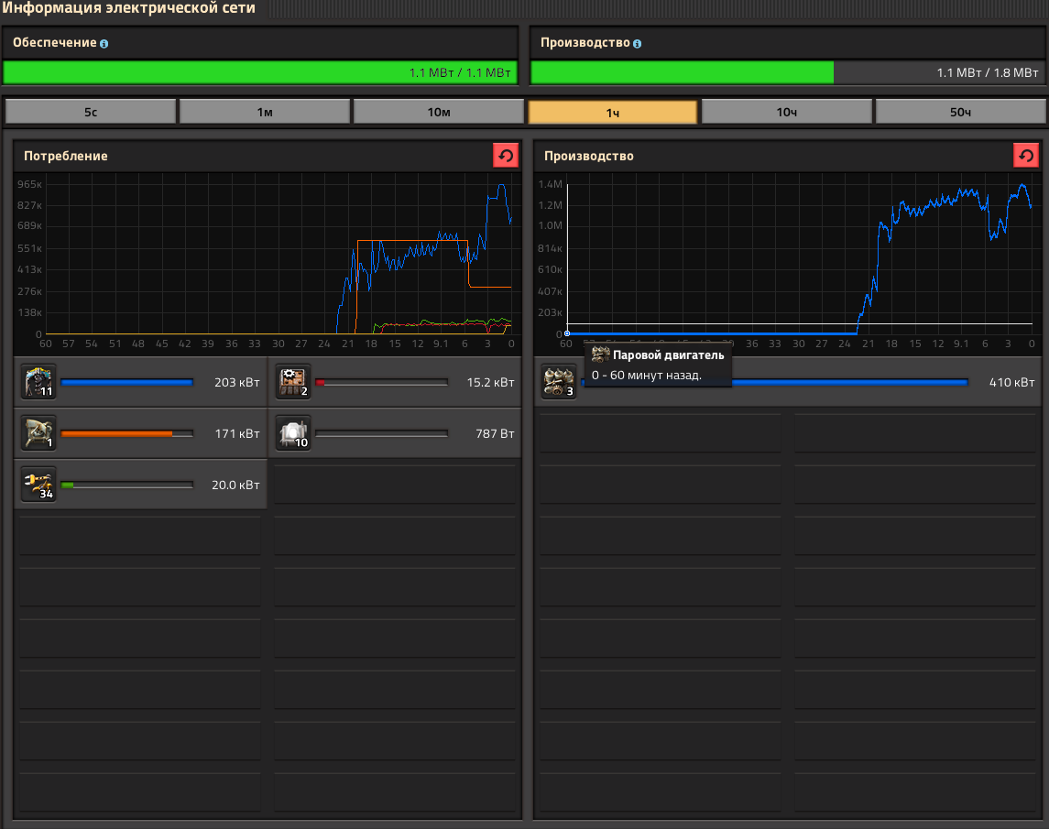Screen dimensions: 1049x829
Task: Toggle the radar icon (1) consumer
Action: pos(38,433)
